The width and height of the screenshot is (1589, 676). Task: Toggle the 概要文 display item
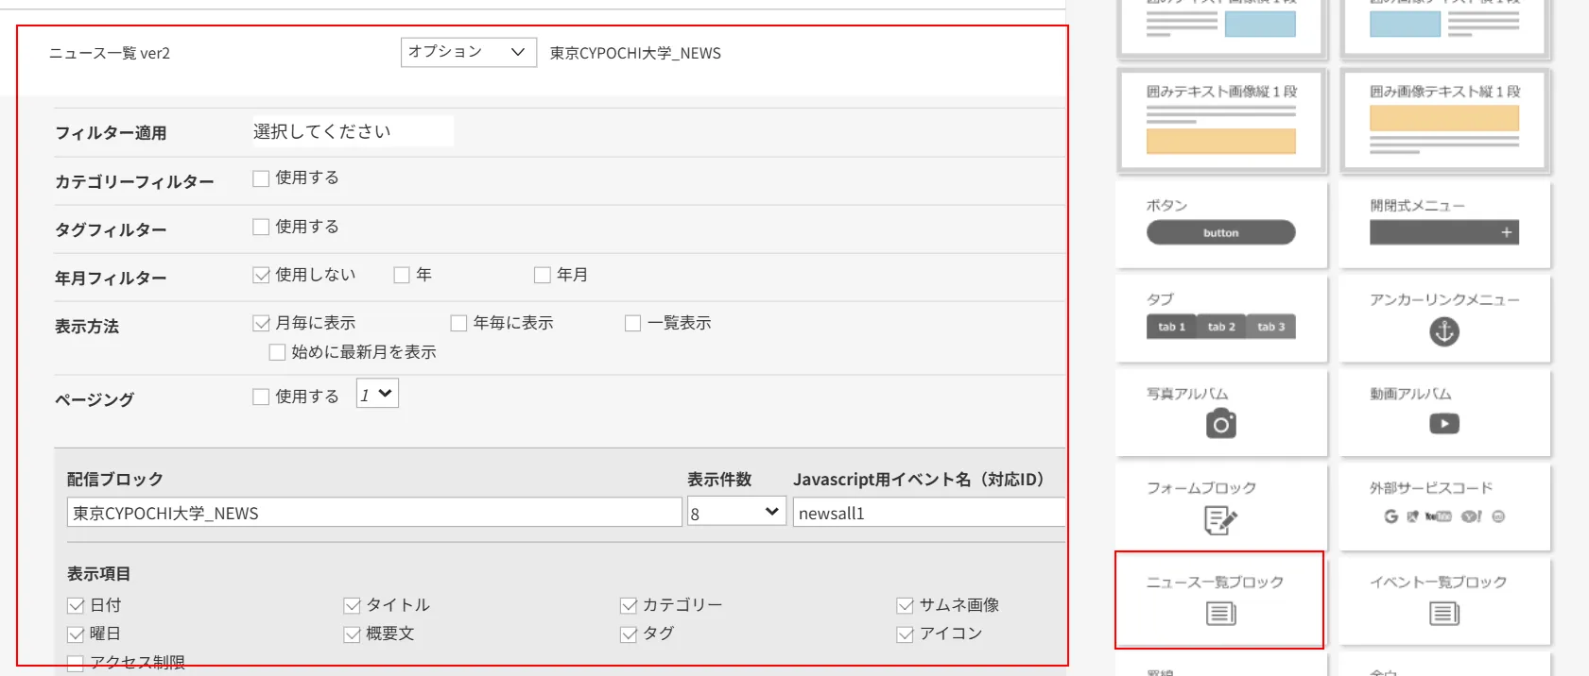[x=353, y=634]
